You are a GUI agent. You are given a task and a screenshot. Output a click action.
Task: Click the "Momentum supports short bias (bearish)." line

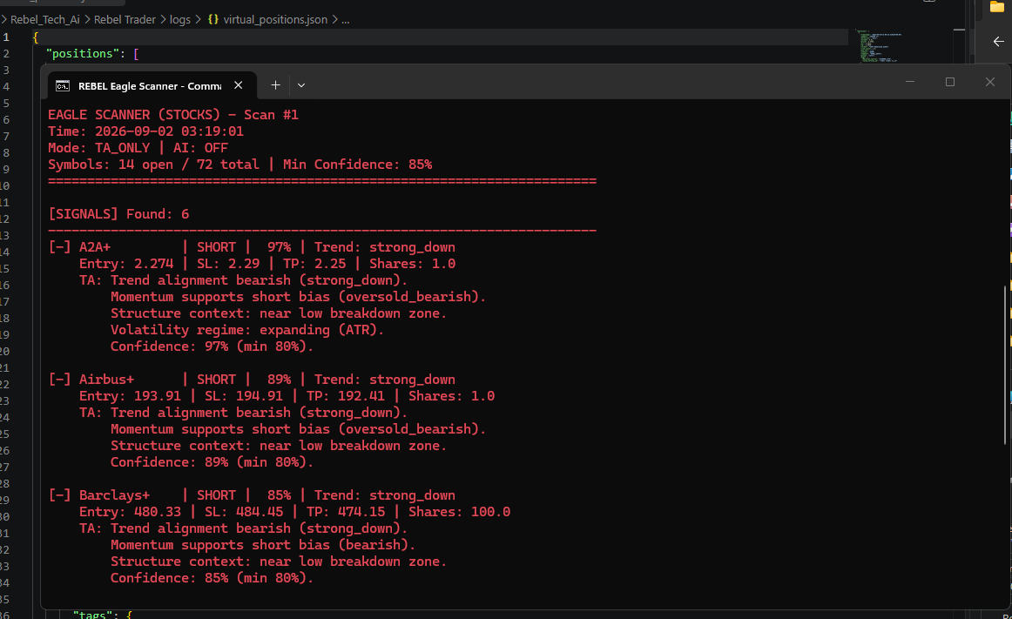tap(263, 545)
